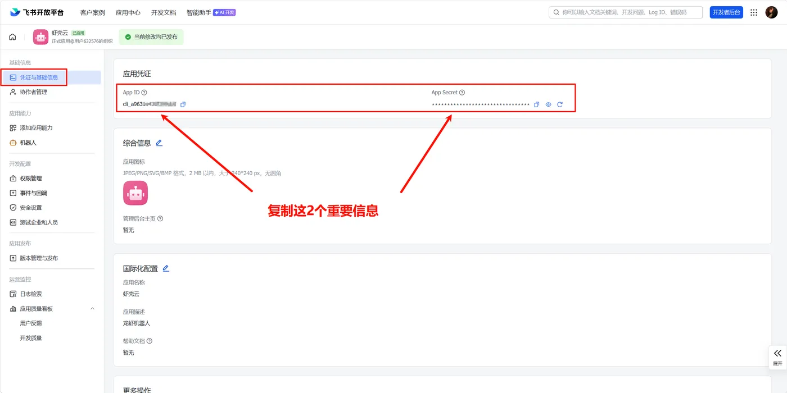Click the 当前修改均已发布 status badge
This screenshot has width=787, height=393.
151,37
